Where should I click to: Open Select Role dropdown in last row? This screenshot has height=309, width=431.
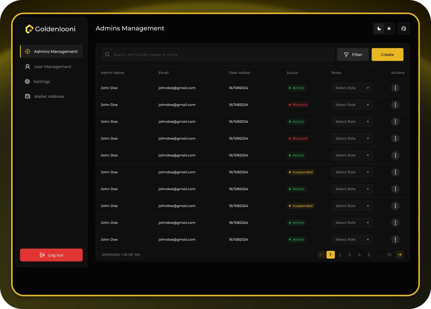coord(352,239)
